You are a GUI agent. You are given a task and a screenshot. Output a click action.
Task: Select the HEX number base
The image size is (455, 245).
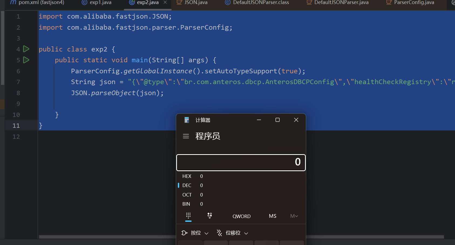coord(187,176)
